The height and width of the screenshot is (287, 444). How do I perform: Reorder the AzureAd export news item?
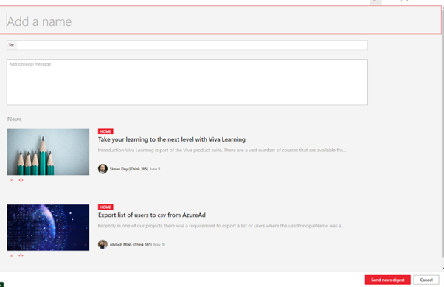[21, 256]
